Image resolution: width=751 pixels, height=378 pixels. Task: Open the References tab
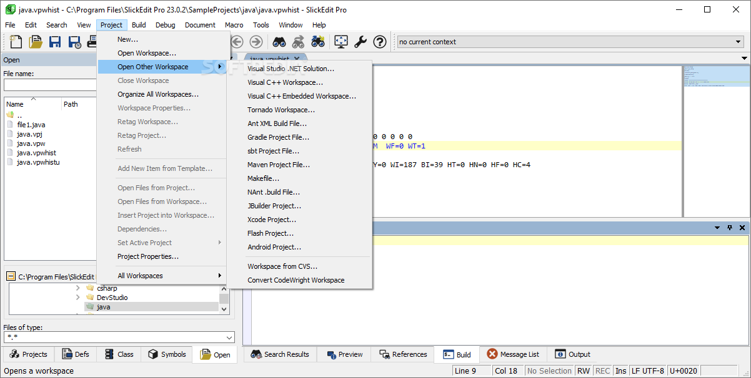(x=403, y=354)
